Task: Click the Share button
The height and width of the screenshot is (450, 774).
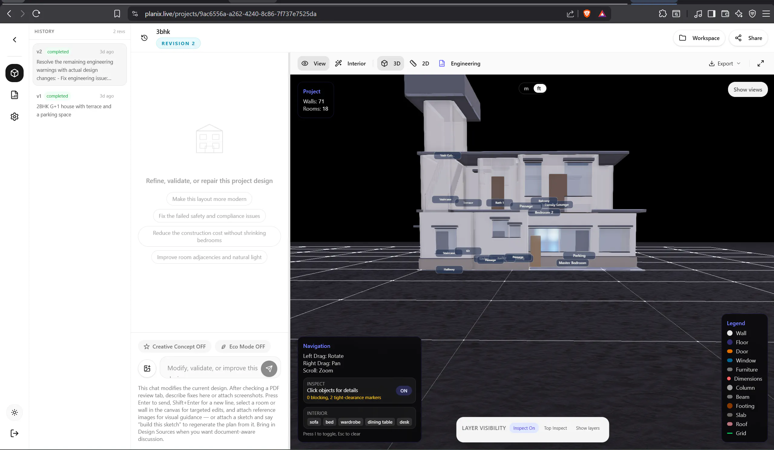Action: pyautogui.click(x=748, y=38)
